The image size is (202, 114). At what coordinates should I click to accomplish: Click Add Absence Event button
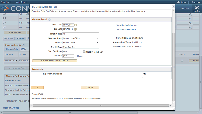[17, 68]
